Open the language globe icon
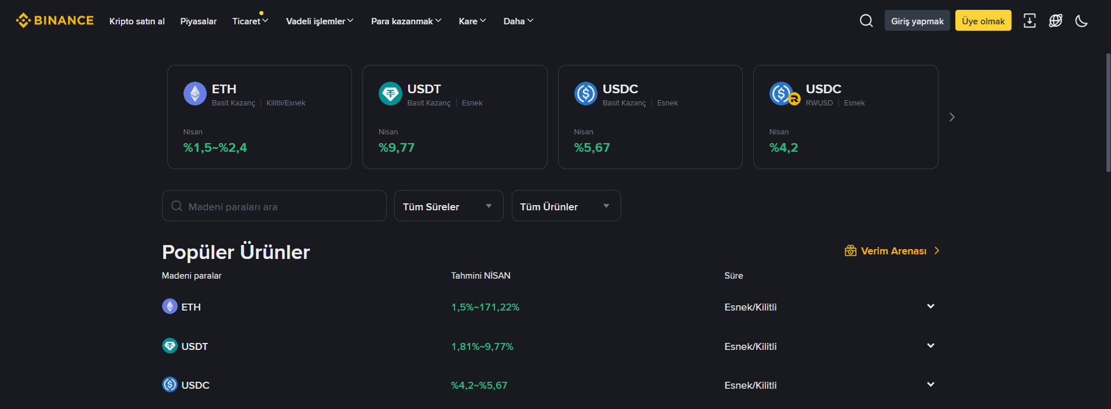1111x409 pixels. click(1055, 21)
